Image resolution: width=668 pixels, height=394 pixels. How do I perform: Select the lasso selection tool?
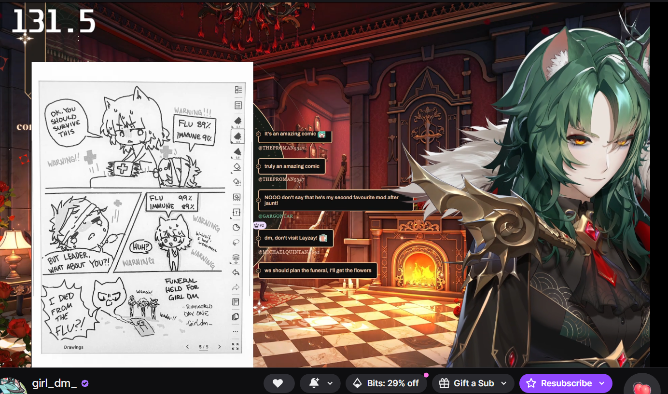pos(237,242)
